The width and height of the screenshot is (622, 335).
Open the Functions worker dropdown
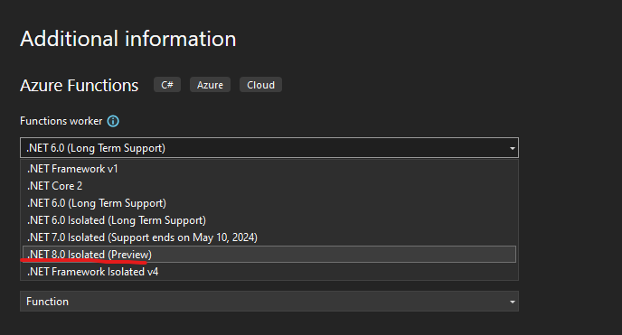[x=269, y=148]
